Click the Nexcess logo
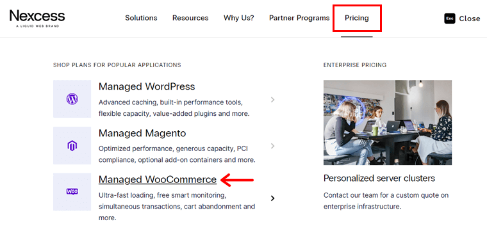Image resolution: width=487 pixels, height=231 pixels. [x=37, y=19]
